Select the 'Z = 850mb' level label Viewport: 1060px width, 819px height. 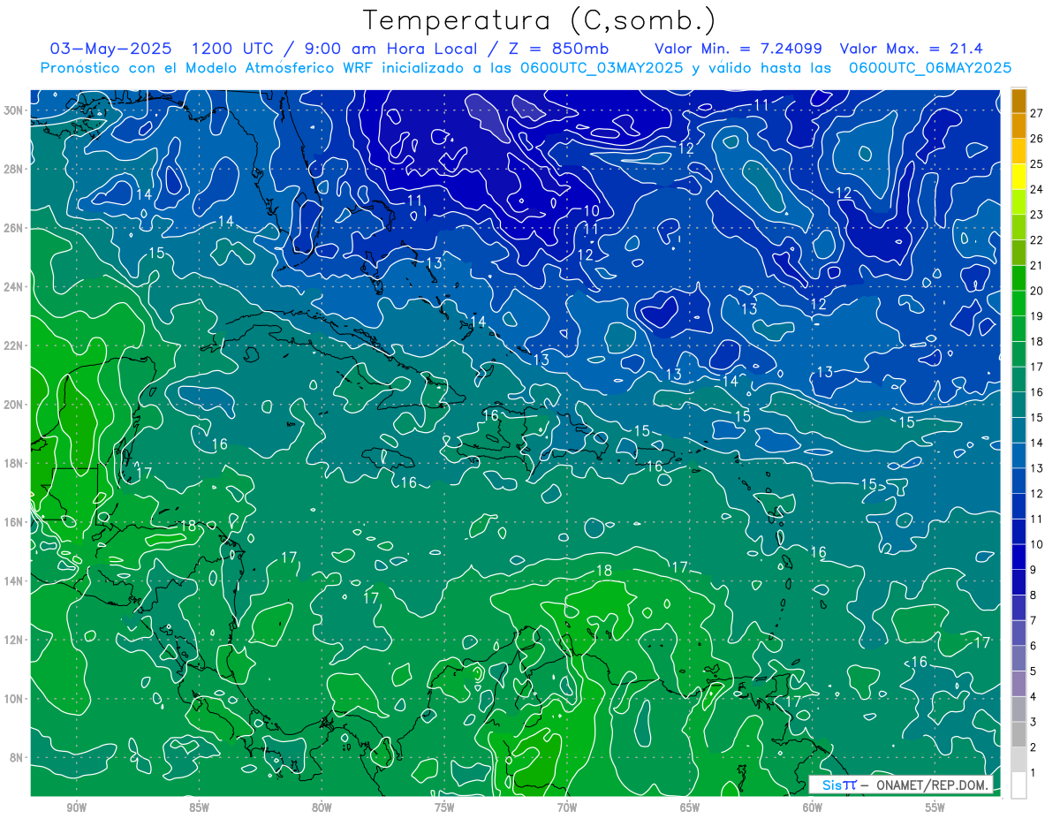point(559,49)
